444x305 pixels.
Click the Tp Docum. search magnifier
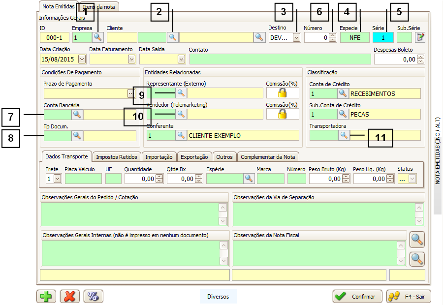point(77,135)
